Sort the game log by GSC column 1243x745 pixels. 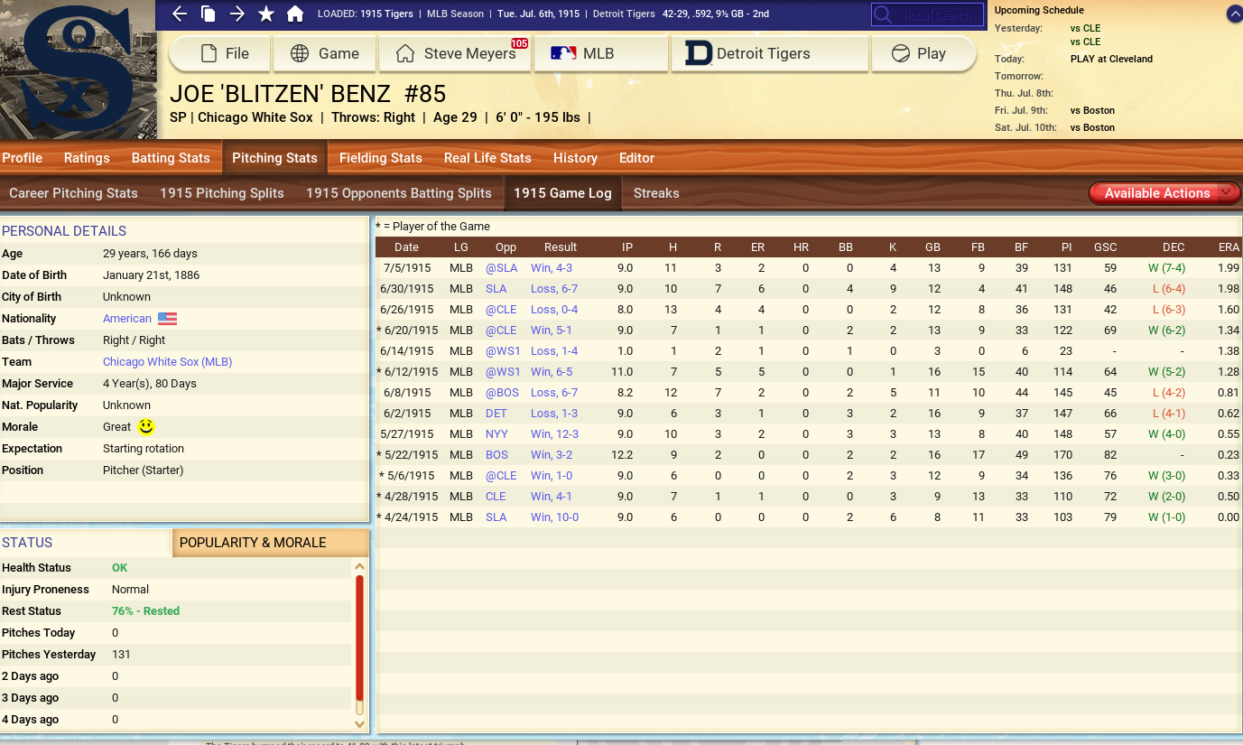(x=1105, y=247)
